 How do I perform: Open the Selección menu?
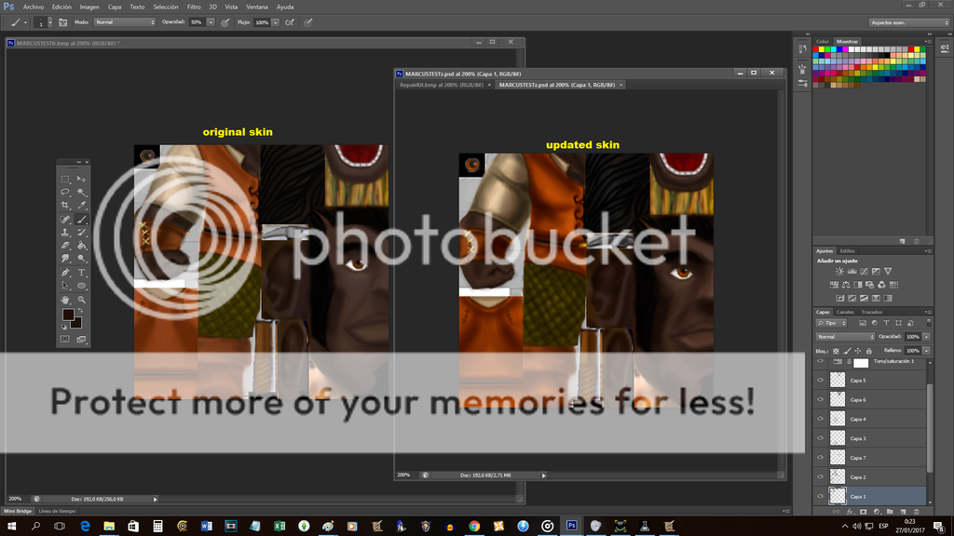(166, 7)
